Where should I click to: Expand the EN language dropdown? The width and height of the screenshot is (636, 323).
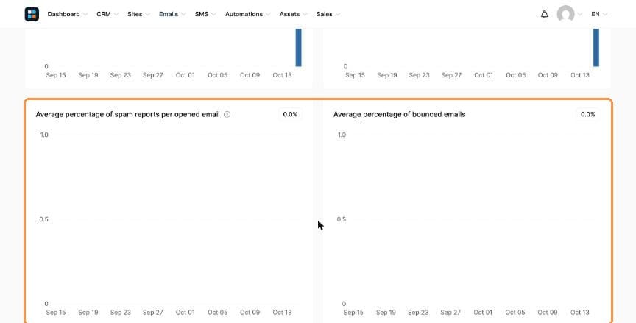[599, 14]
